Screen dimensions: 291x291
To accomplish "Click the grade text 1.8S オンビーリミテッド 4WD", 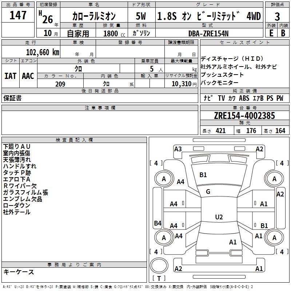I will (209, 16).
